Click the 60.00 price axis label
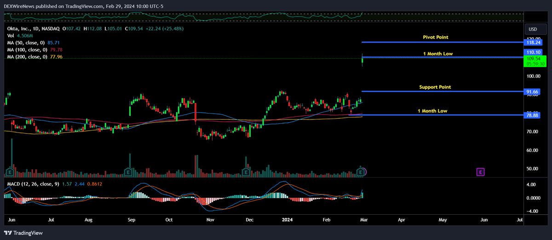This screenshot has width=552, height=240. coord(533,150)
